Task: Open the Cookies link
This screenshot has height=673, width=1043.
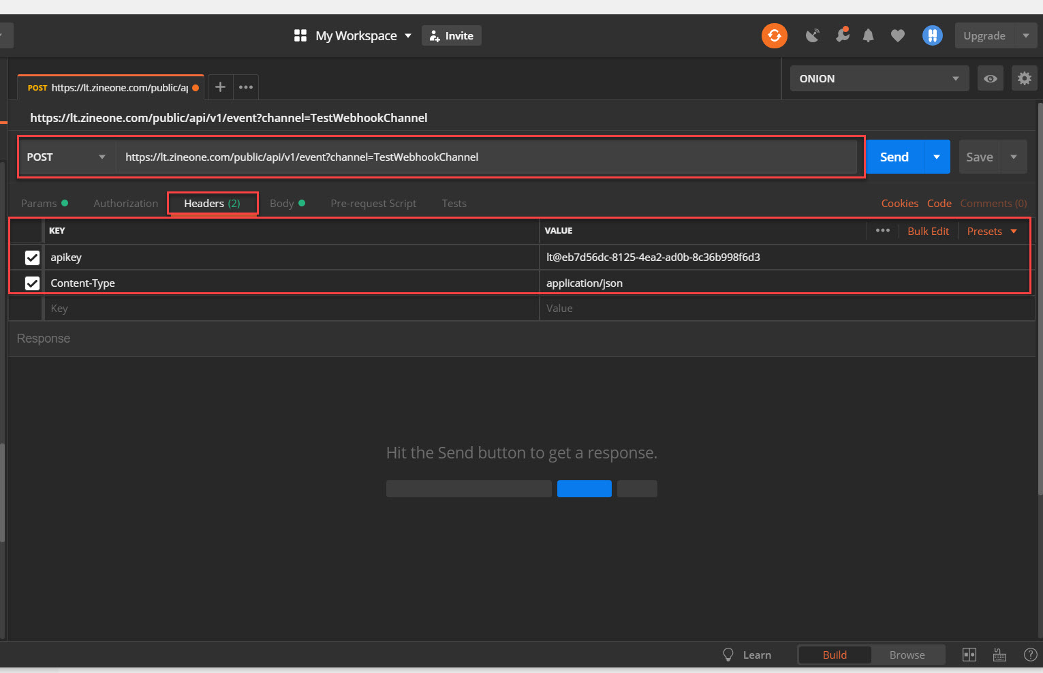Action: coord(900,204)
